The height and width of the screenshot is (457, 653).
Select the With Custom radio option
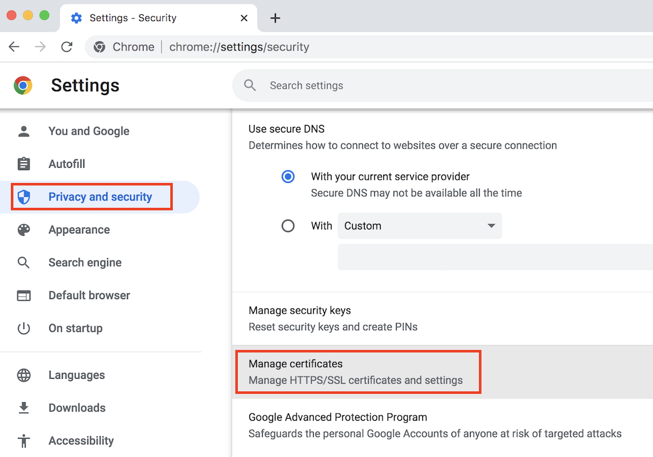[x=288, y=226]
